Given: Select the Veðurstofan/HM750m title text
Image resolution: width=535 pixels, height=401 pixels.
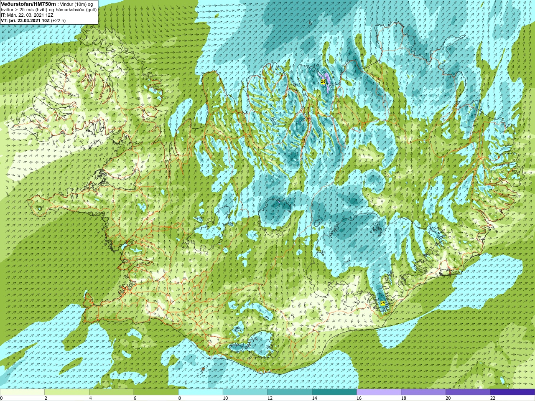Looking at the screenshot, I should point(28,4).
